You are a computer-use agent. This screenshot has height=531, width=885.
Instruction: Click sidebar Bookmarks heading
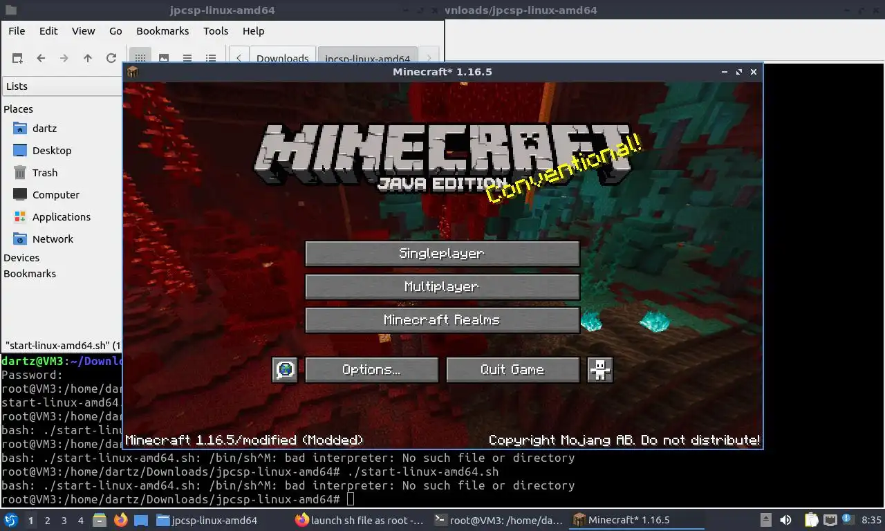pyautogui.click(x=30, y=274)
